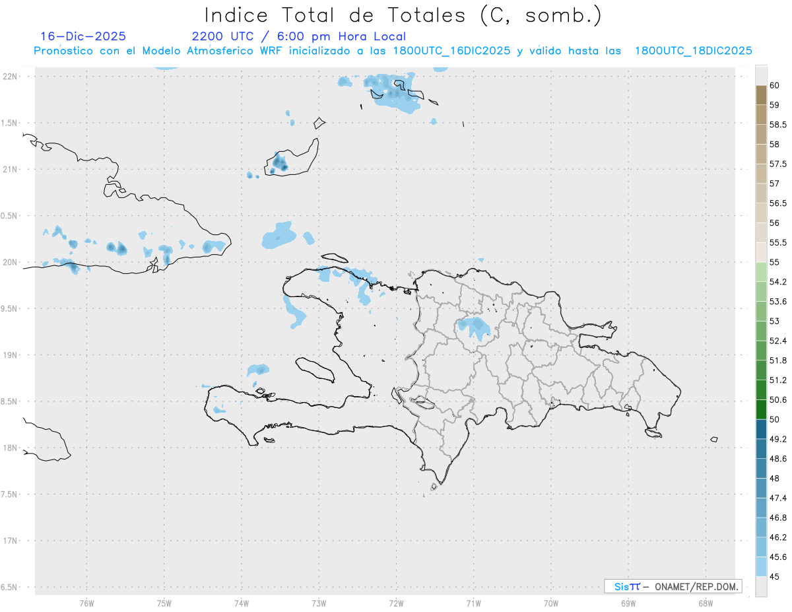
Task: Click the legend value "52.4"
Action: [x=777, y=341]
